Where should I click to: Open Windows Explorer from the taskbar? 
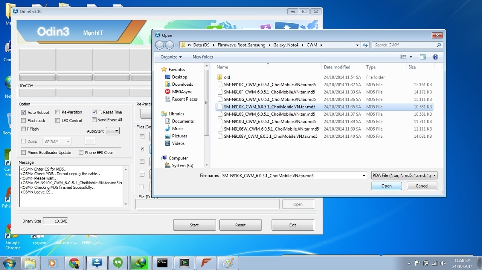pos(31,263)
